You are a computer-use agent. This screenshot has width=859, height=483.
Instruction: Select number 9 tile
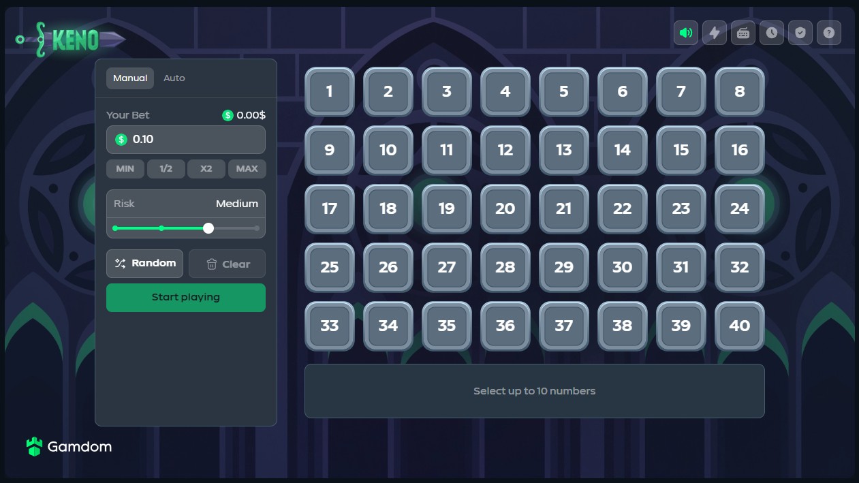point(330,151)
